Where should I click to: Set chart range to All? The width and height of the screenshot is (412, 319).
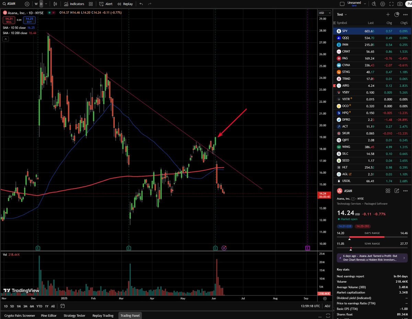(x=53, y=306)
